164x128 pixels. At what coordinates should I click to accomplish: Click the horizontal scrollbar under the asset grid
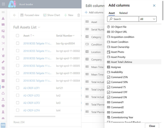35,116
